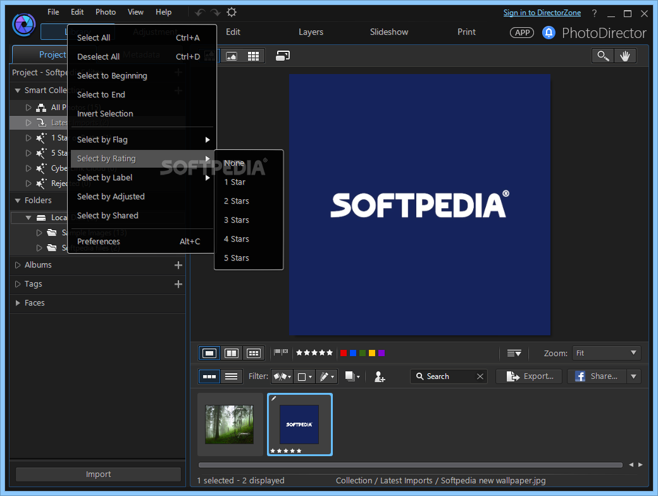This screenshot has height=496, width=658.
Task: Select the magnifier zoom tool
Action: [x=603, y=56]
